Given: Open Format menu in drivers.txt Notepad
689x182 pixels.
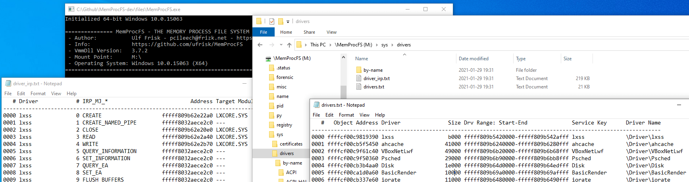Looking at the screenshot, I should coord(346,115).
